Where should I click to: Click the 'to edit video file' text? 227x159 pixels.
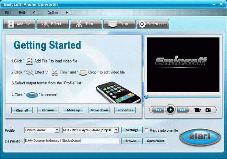(112, 72)
